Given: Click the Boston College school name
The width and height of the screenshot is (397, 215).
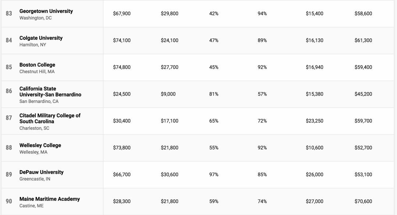Looking at the screenshot, I should [37, 65].
